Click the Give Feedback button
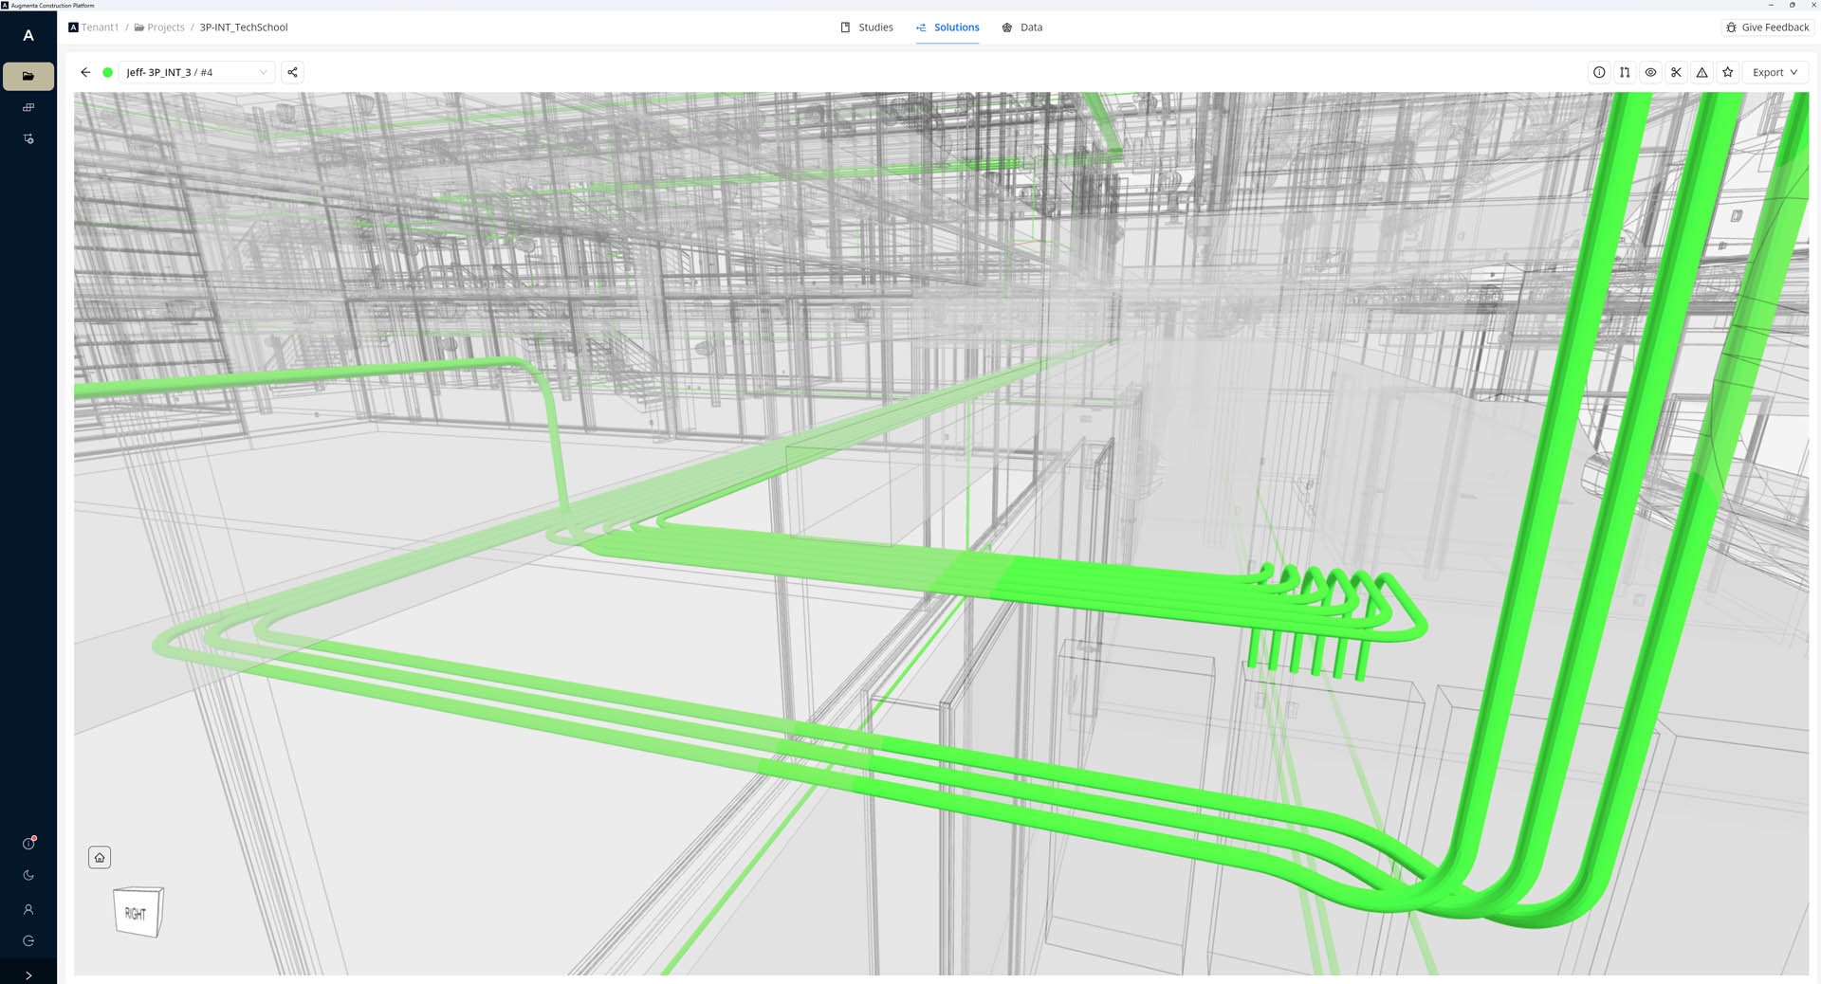 [1766, 27]
